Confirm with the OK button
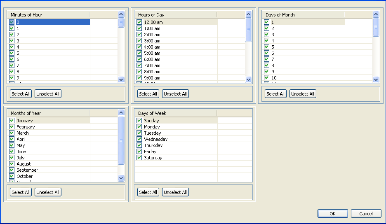The height and width of the screenshot is (224, 386). pos(332,213)
